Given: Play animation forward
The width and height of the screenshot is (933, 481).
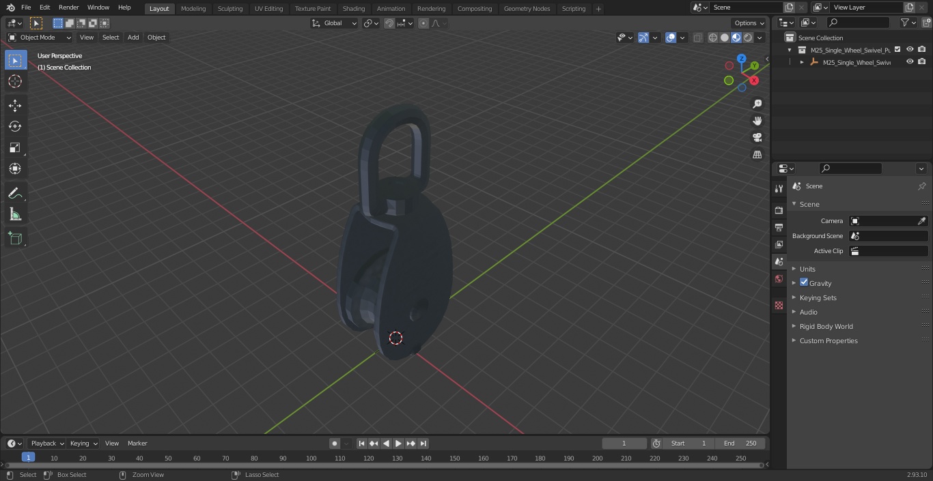Looking at the screenshot, I should 398,443.
